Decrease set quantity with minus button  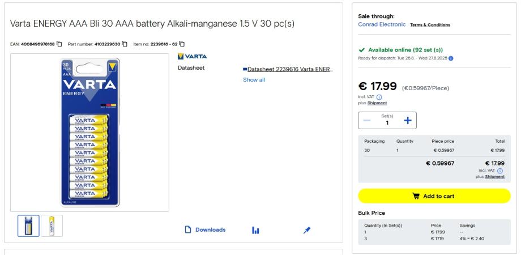[x=368, y=120]
